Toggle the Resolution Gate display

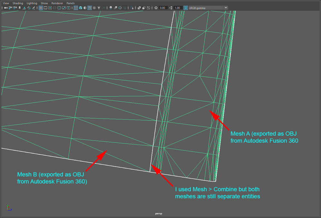[50, 8]
